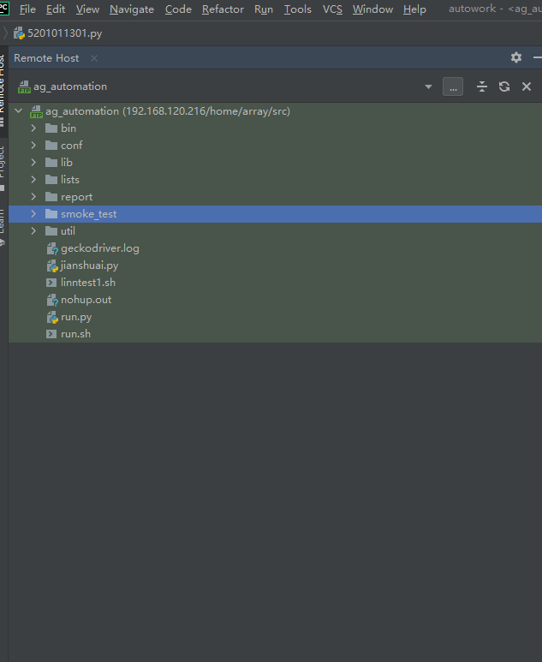Open the Code menu
The width and height of the screenshot is (542, 662).
178,9
